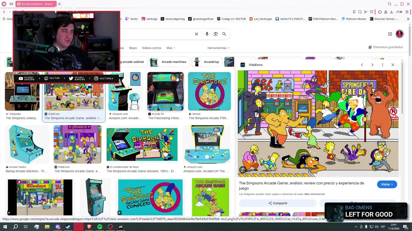Switch to the Videos cortos tab
The width and height of the screenshot is (412, 231).
click(152, 48)
